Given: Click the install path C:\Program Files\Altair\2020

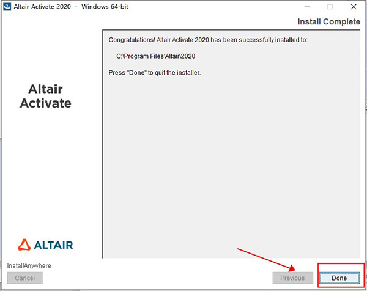Looking at the screenshot, I should tap(155, 56).
